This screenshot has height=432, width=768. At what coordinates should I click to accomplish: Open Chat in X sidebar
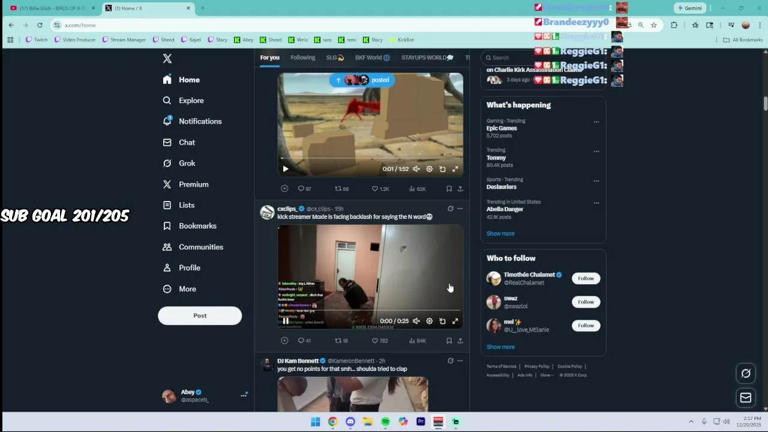(179, 142)
